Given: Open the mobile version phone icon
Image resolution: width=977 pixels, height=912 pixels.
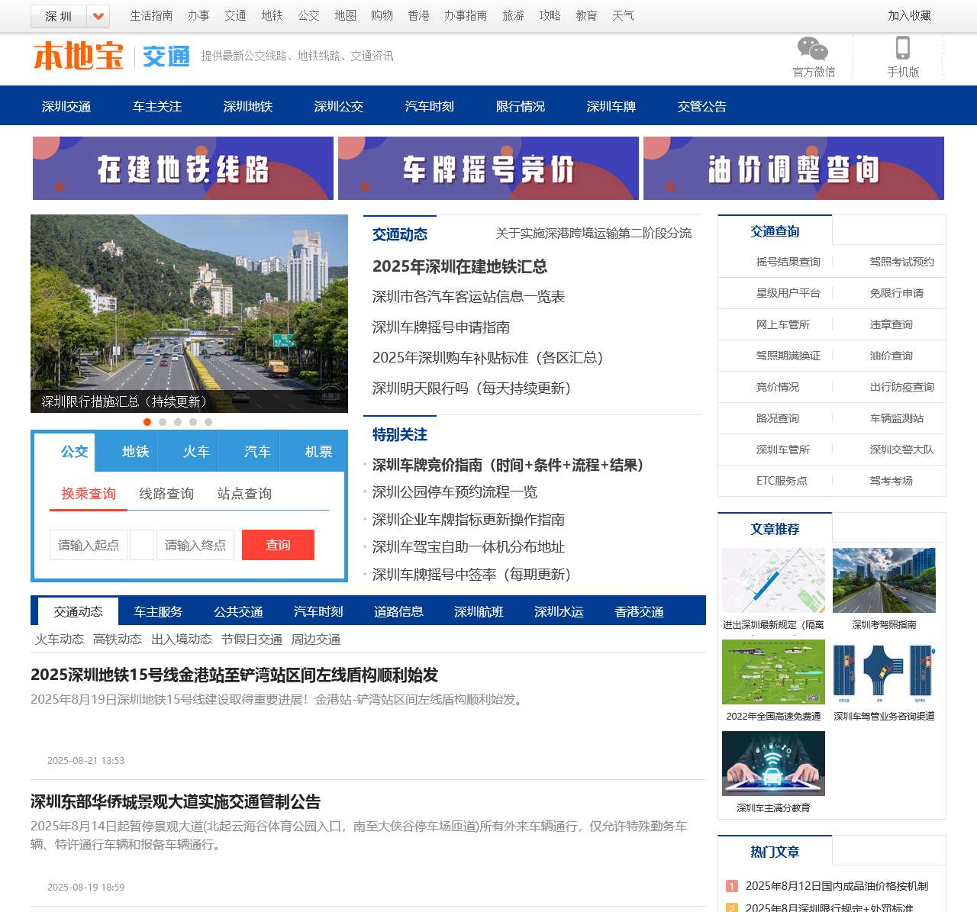Looking at the screenshot, I should point(902,49).
